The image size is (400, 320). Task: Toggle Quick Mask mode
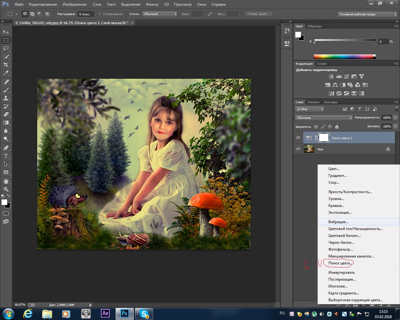pos(6,213)
